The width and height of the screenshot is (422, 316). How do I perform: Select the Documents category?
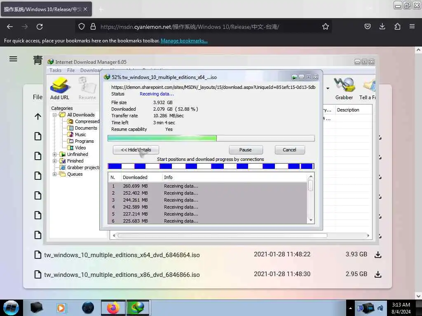click(86, 128)
